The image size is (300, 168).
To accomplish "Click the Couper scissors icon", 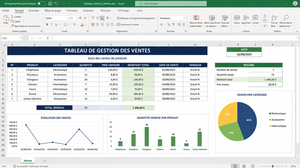I will tap(12, 17).
